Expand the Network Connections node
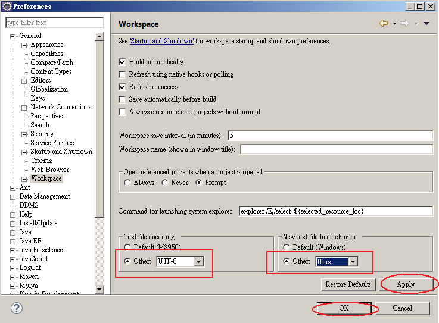Viewport: 439px width, 323px height. (x=24, y=107)
